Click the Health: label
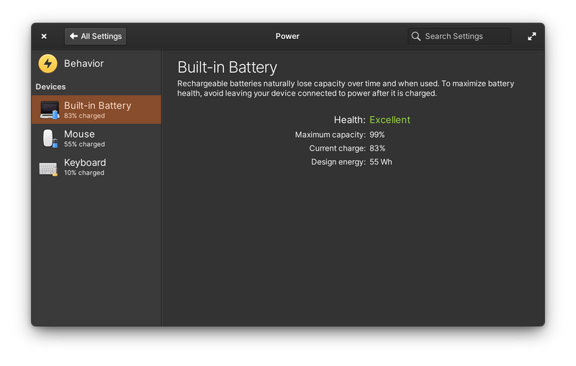 349,120
